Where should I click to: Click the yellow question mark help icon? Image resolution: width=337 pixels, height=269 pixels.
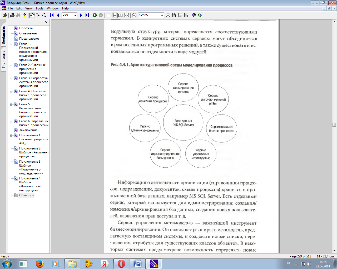pos(24,15)
